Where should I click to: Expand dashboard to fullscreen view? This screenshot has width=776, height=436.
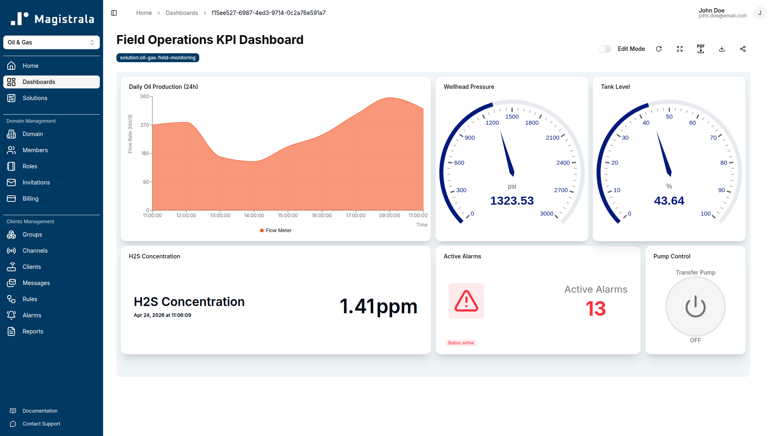pos(680,48)
